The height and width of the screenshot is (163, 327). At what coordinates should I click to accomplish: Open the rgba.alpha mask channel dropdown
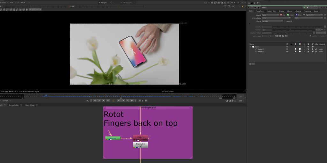point(314,15)
